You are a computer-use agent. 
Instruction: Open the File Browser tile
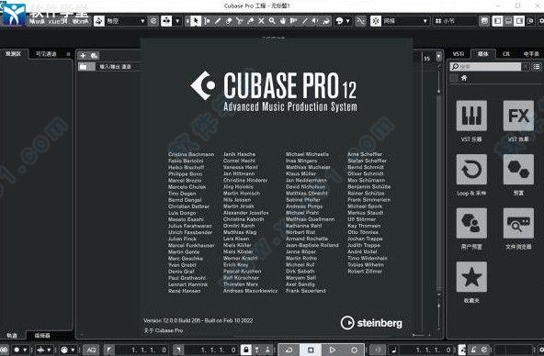[x=518, y=223]
